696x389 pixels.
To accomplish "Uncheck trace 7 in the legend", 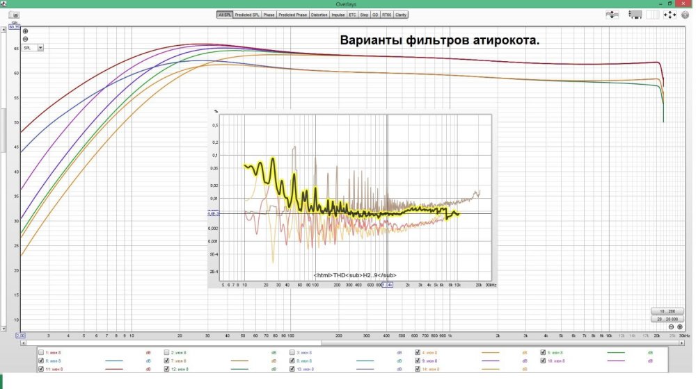I will pos(167,361).
